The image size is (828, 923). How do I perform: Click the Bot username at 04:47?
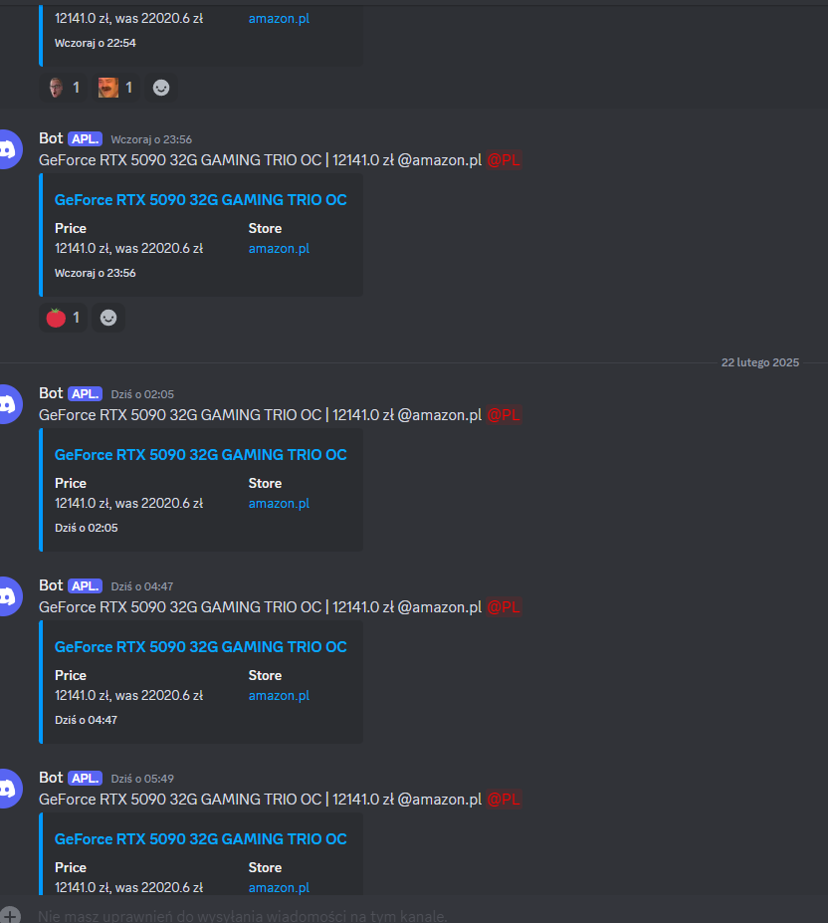click(51, 585)
